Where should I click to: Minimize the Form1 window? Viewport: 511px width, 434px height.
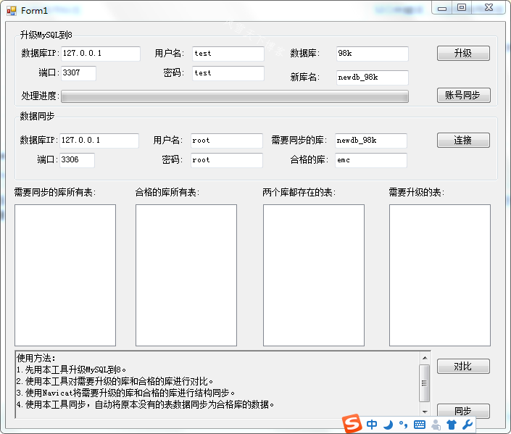442,8
